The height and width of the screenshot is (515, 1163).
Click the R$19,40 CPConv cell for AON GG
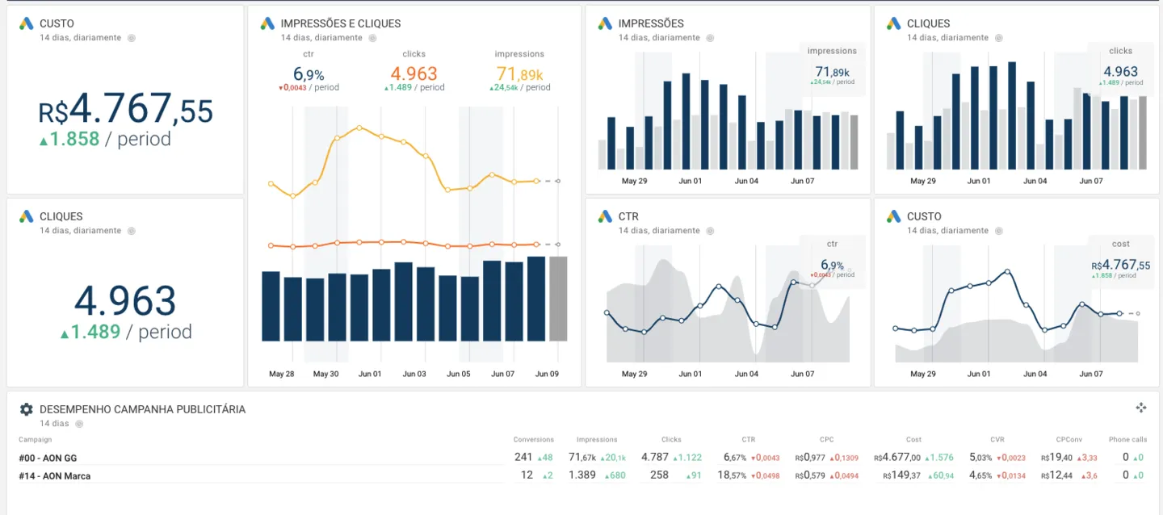1056,458
